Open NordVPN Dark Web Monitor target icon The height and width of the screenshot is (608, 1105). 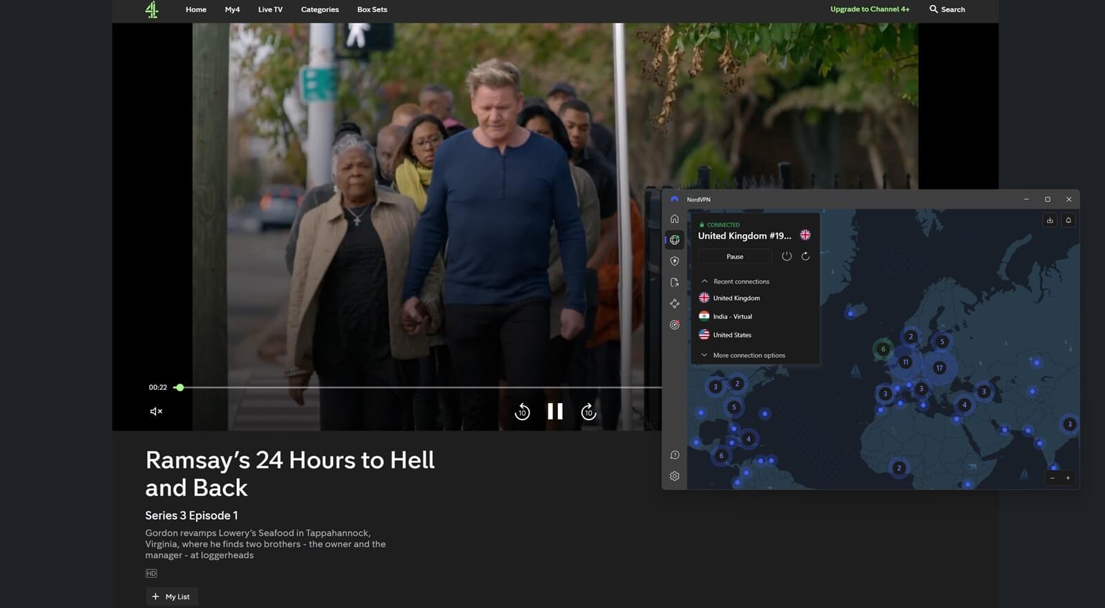[x=675, y=324]
